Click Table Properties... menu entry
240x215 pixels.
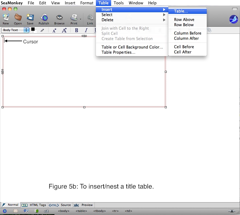click(x=118, y=52)
